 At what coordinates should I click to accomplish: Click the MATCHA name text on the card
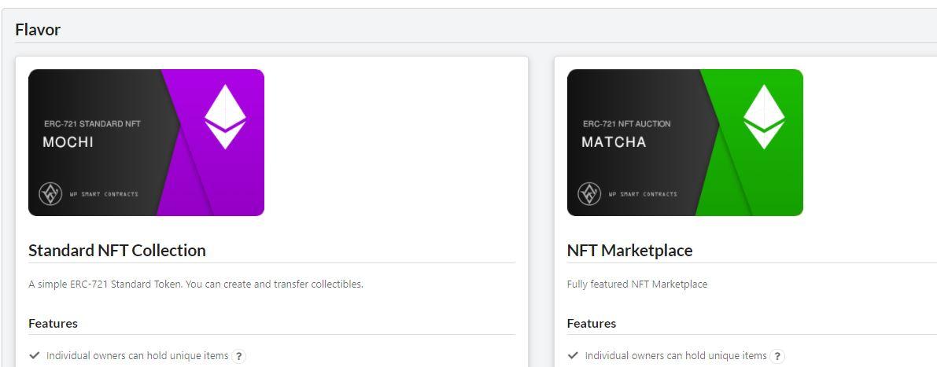tap(614, 142)
